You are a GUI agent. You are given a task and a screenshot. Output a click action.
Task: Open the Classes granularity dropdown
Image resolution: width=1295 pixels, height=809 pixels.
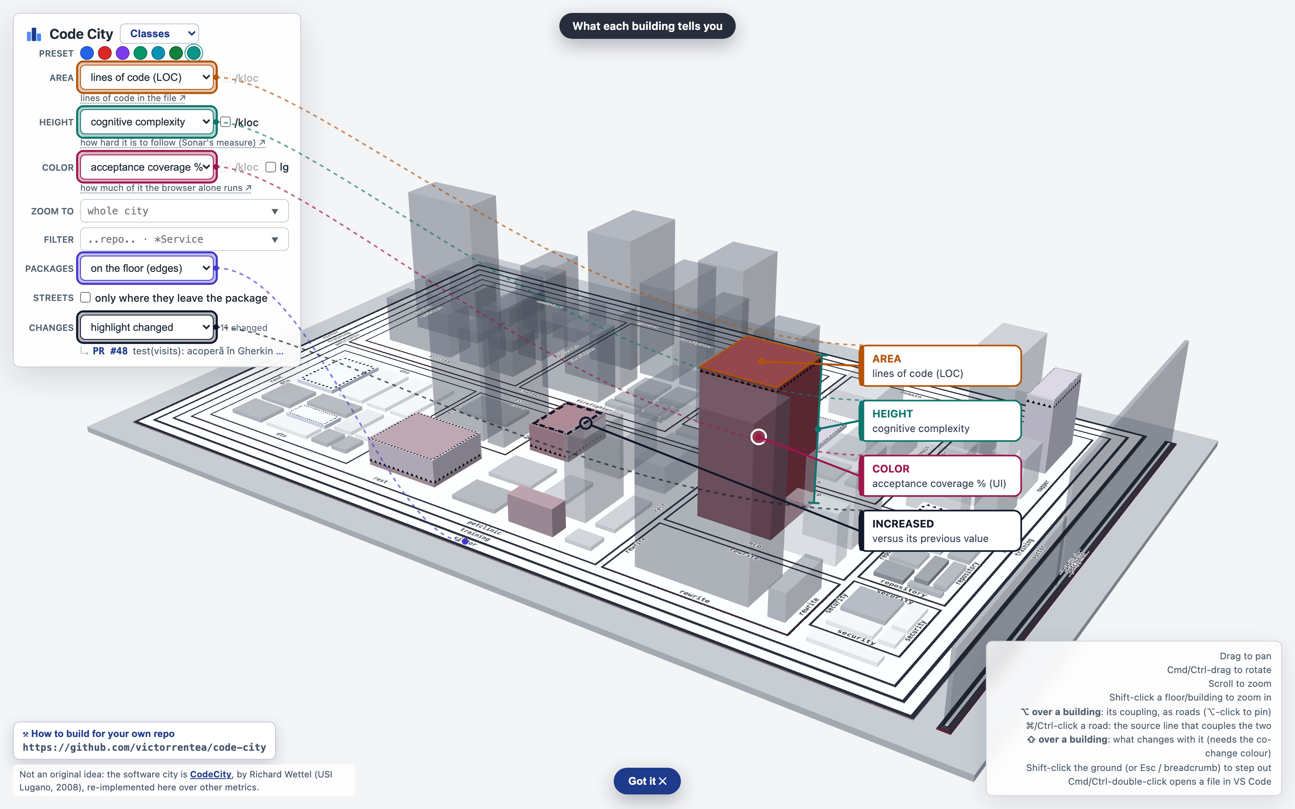click(159, 34)
